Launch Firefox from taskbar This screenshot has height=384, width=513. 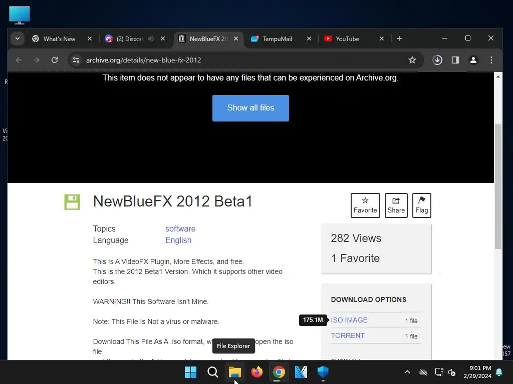tap(257, 372)
